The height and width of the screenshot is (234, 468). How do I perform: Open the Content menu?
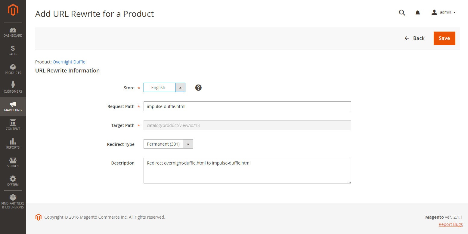(x=13, y=125)
